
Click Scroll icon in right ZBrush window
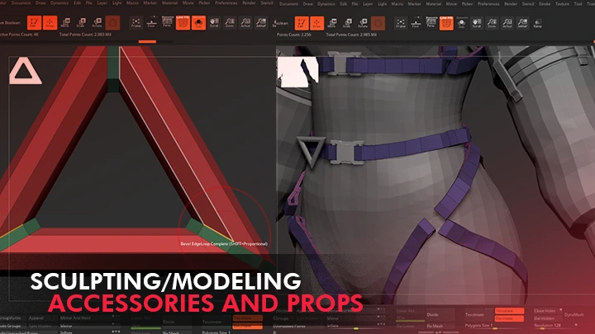click(x=477, y=23)
